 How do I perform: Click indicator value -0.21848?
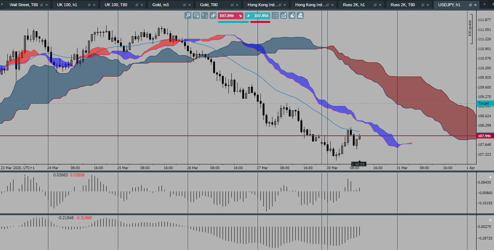point(66,218)
